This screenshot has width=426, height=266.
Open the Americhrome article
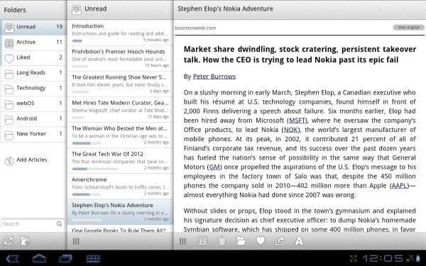coord(120,186)
